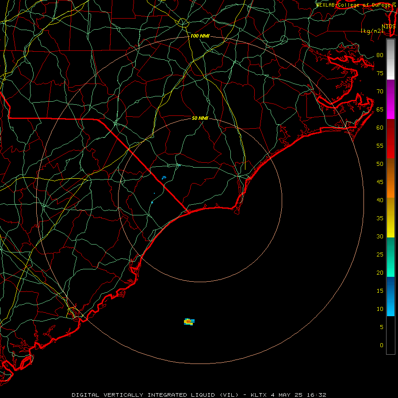Click the white-gray segment of the color bar
398x398 pixels.
(390, 59)
